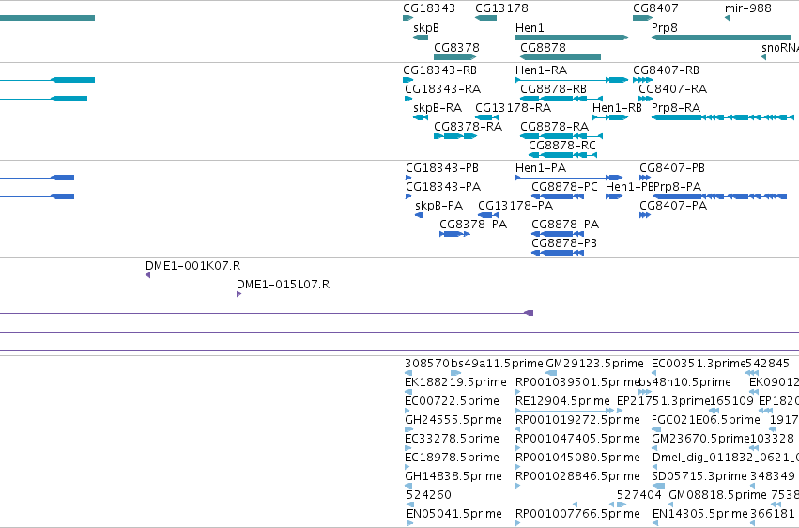The width and height of the screenshot is (799, 528).
Task: Click the SD05715.3prime EST label
Action: 699,476
